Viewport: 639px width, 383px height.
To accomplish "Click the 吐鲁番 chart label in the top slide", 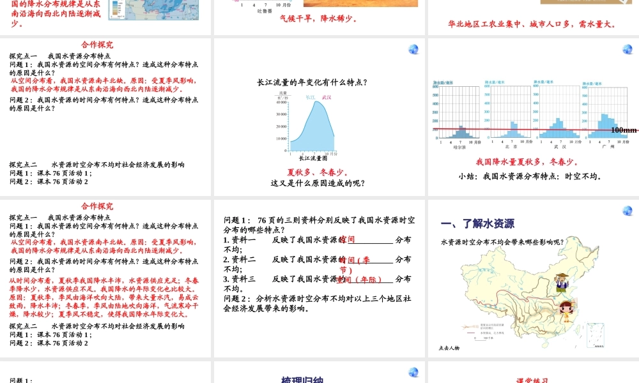I will click(x=265, y=11).
